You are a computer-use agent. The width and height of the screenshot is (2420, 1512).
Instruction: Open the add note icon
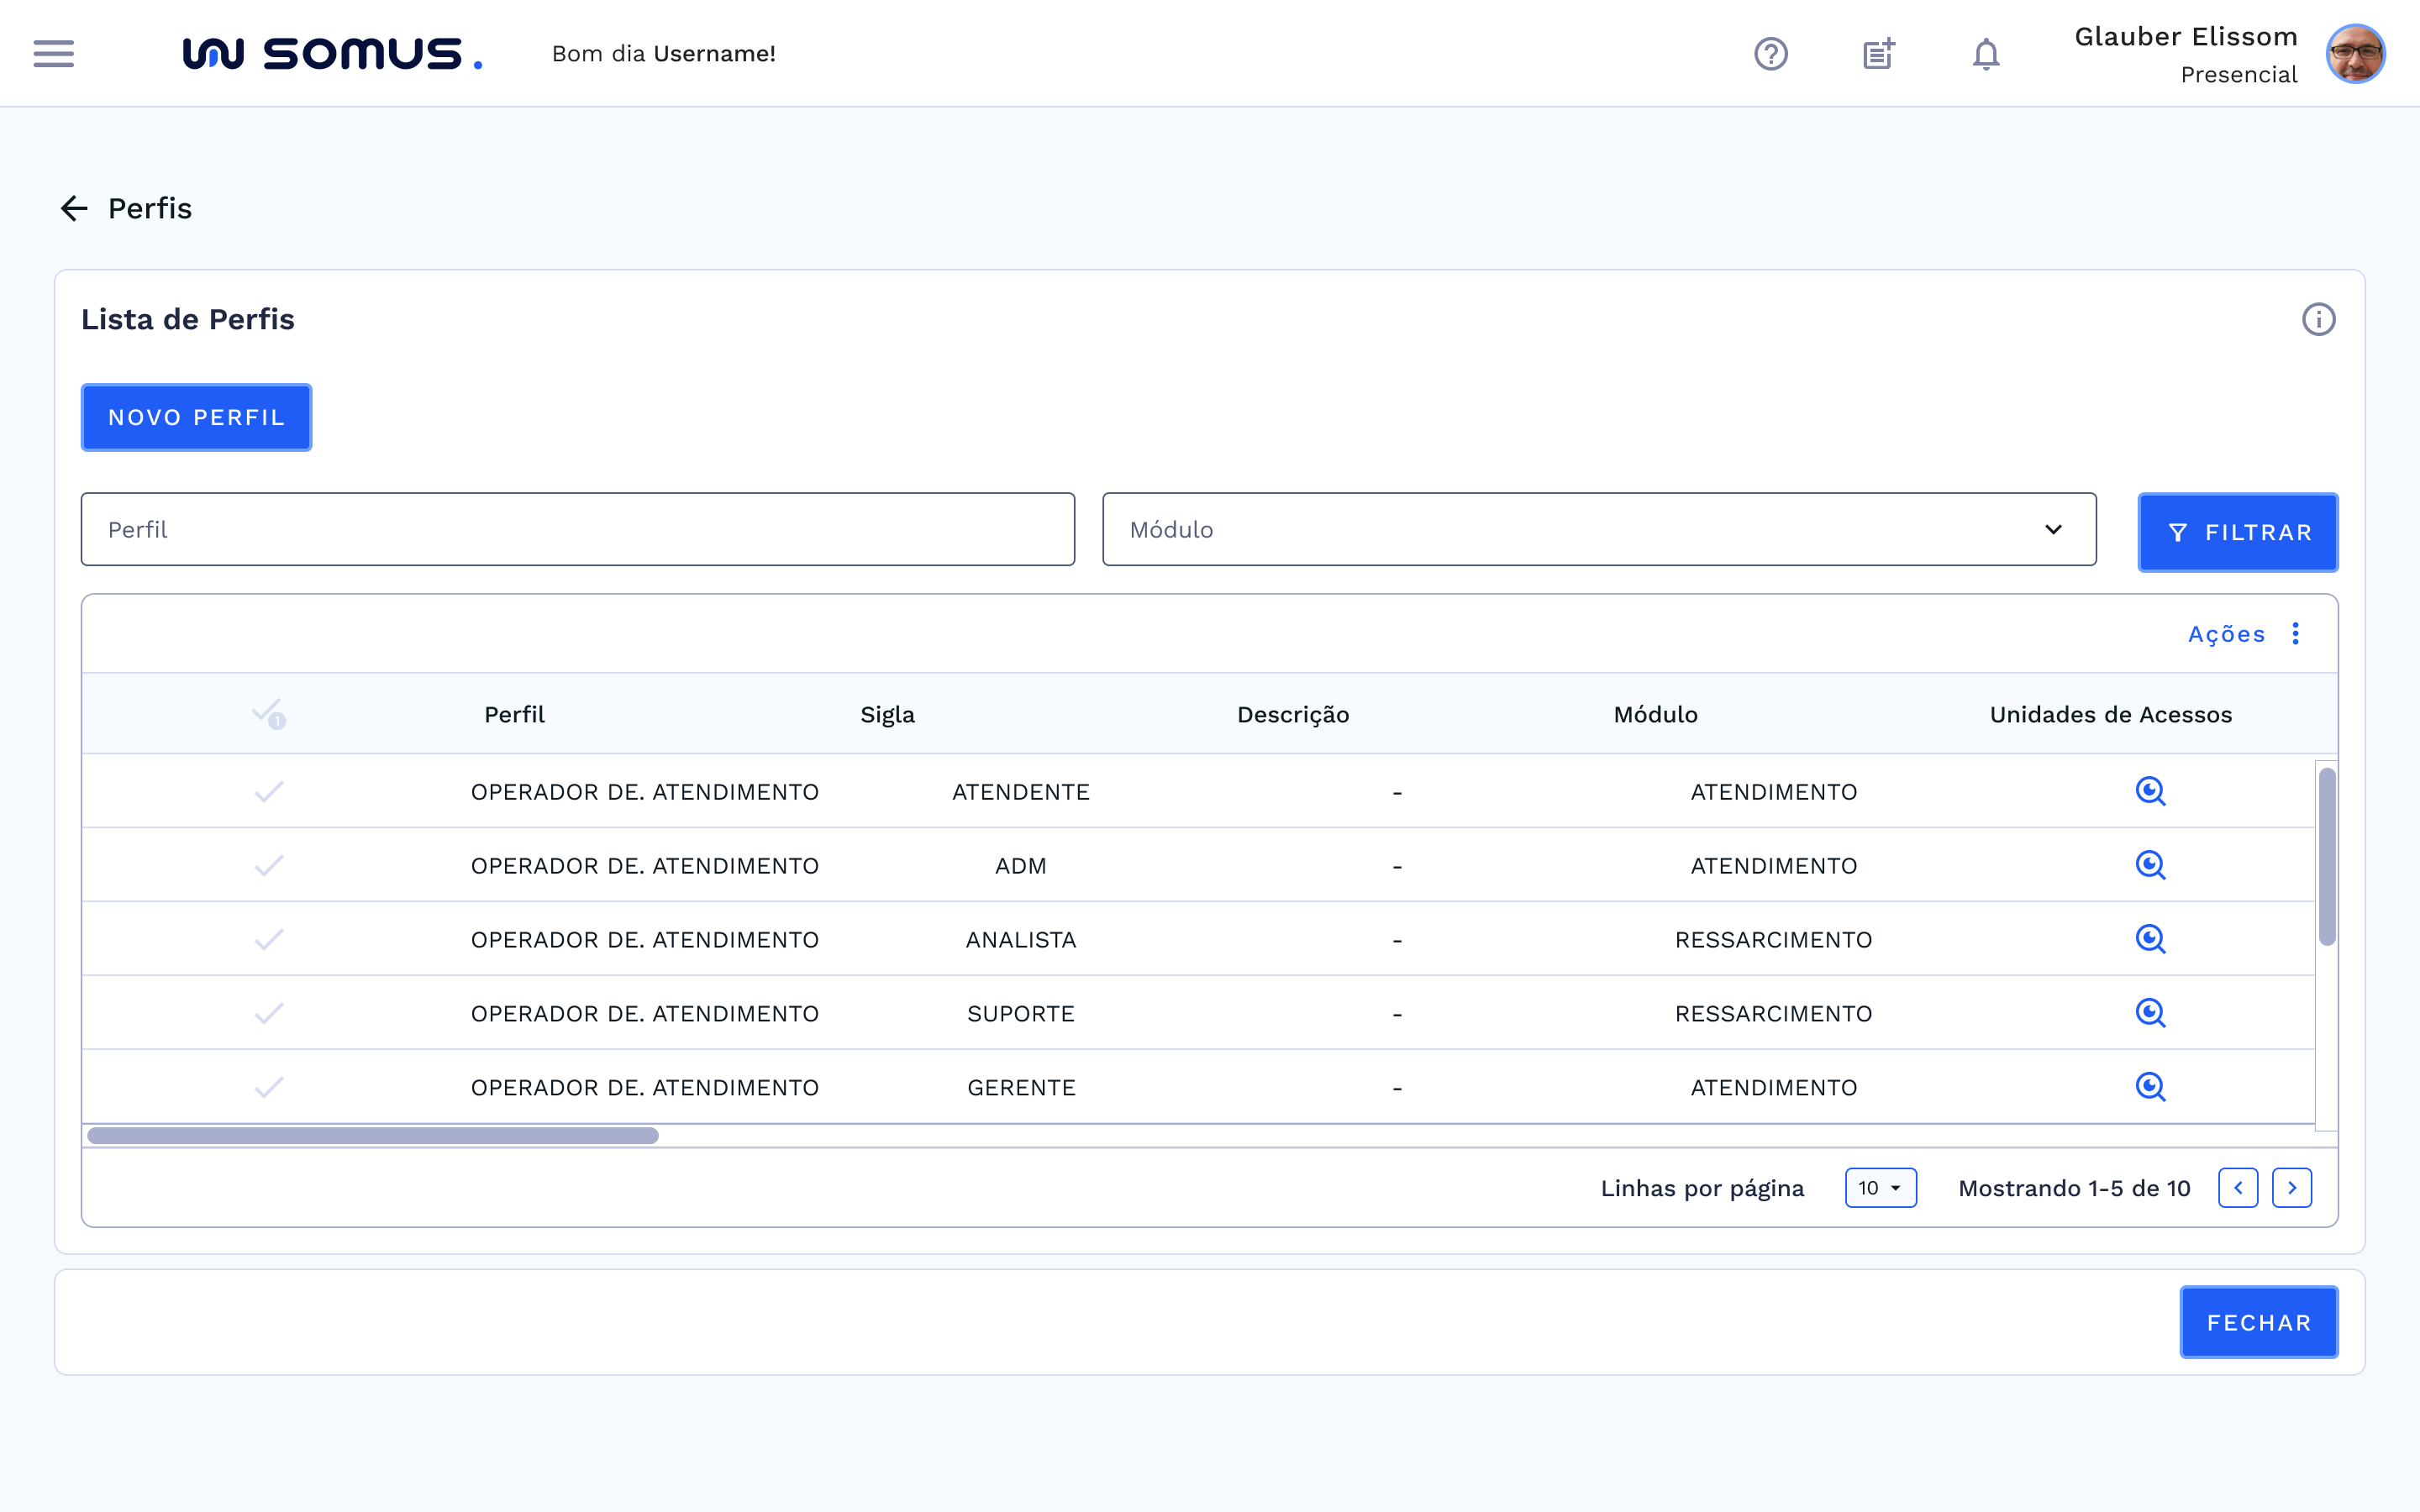[1878, 53]
